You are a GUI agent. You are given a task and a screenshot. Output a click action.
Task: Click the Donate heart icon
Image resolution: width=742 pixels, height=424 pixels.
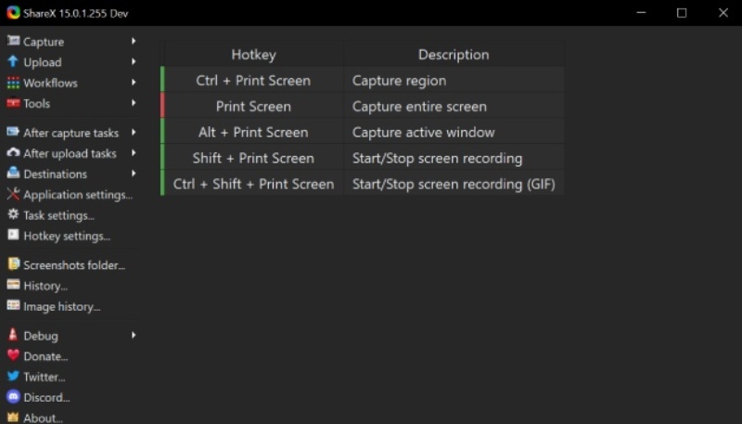click(x=13, y=355)
